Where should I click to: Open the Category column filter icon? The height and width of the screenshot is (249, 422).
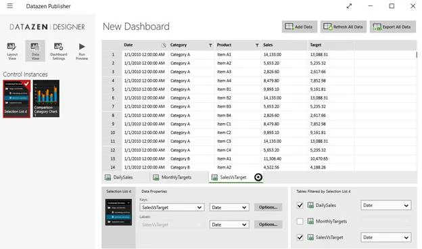click(210, 45)
